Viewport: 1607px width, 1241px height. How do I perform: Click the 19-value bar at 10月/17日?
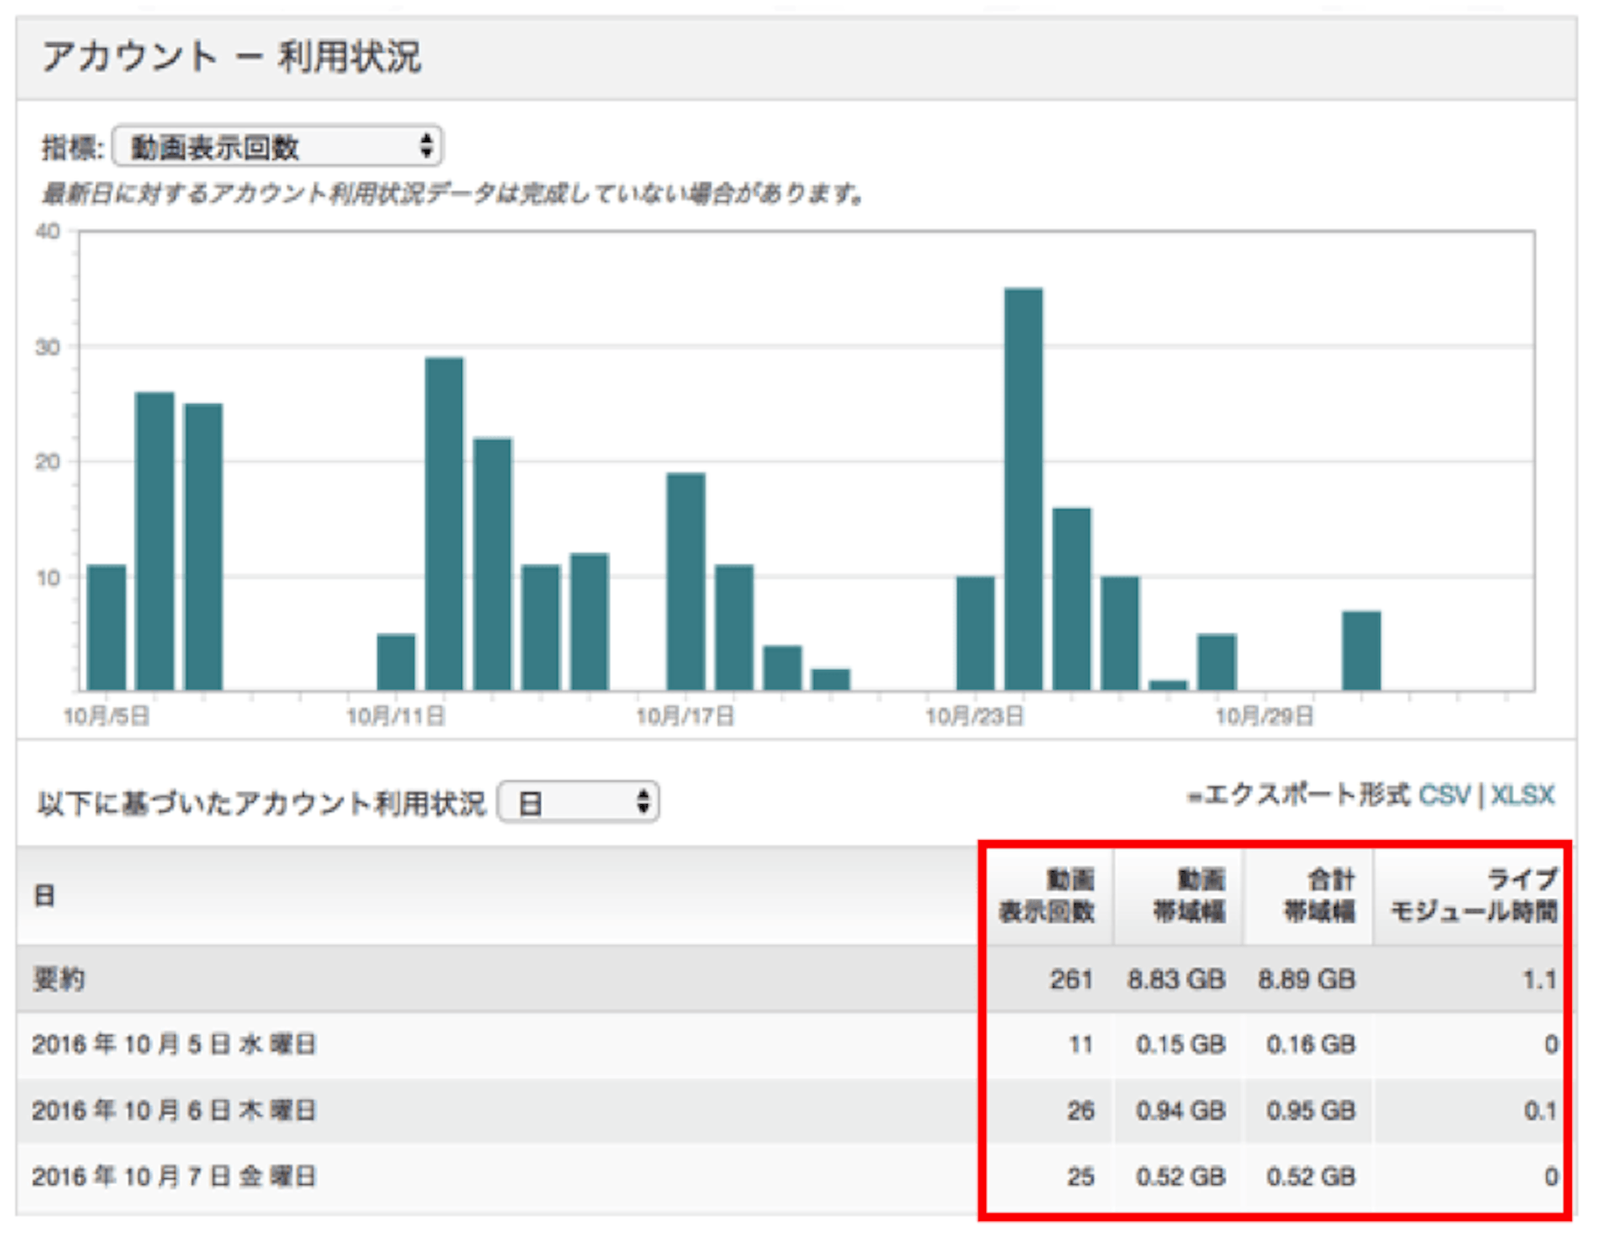(x=685, y=582)
